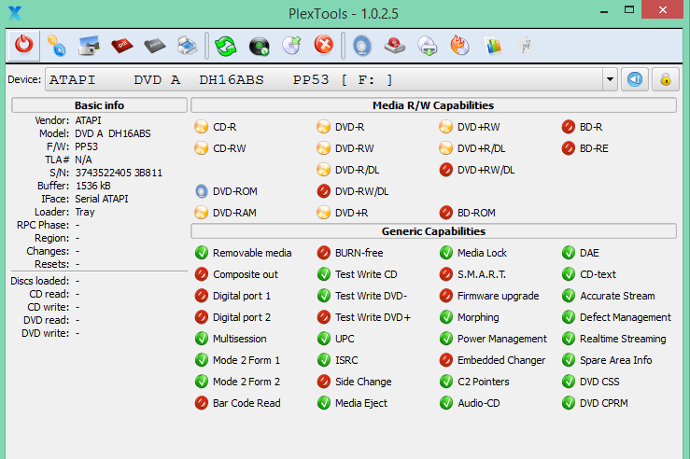Click the PlexTools X logo in title bar
This screenshot has width=690, height=459.
coord(15,13)
